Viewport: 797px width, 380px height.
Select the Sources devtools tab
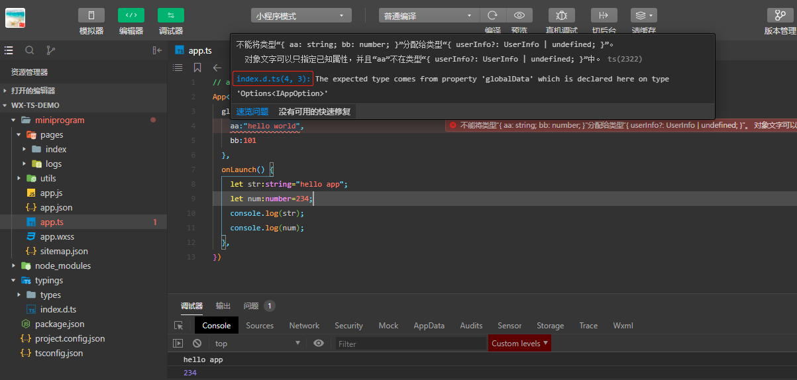pyautogui.click(x=260, y=325)
